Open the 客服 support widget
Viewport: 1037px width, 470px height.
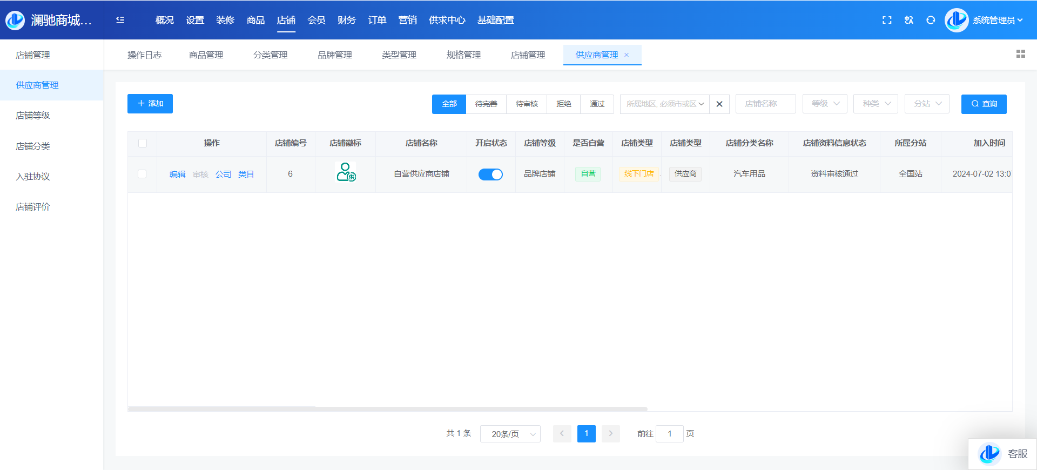(x=1002, y=454)
